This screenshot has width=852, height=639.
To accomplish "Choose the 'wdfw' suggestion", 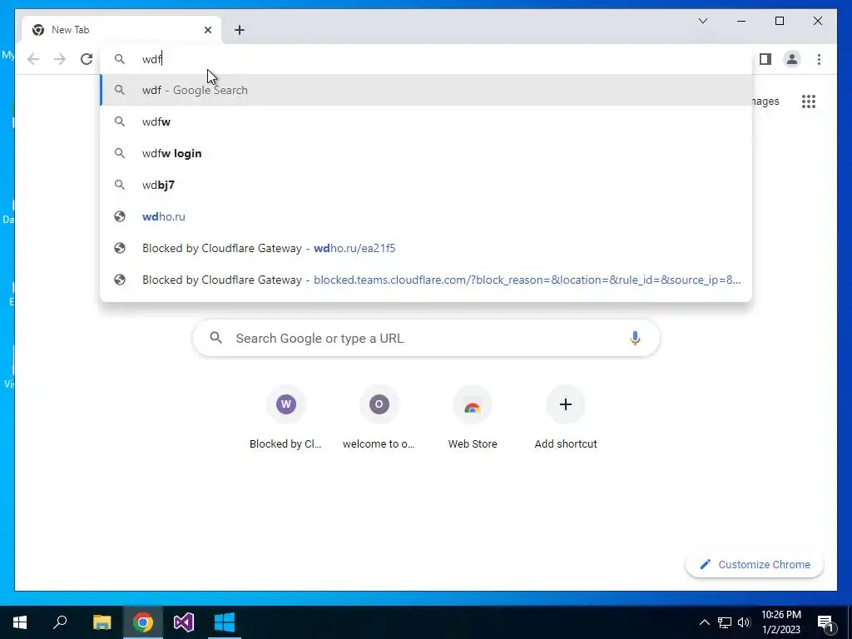I will tap(427, 121).
